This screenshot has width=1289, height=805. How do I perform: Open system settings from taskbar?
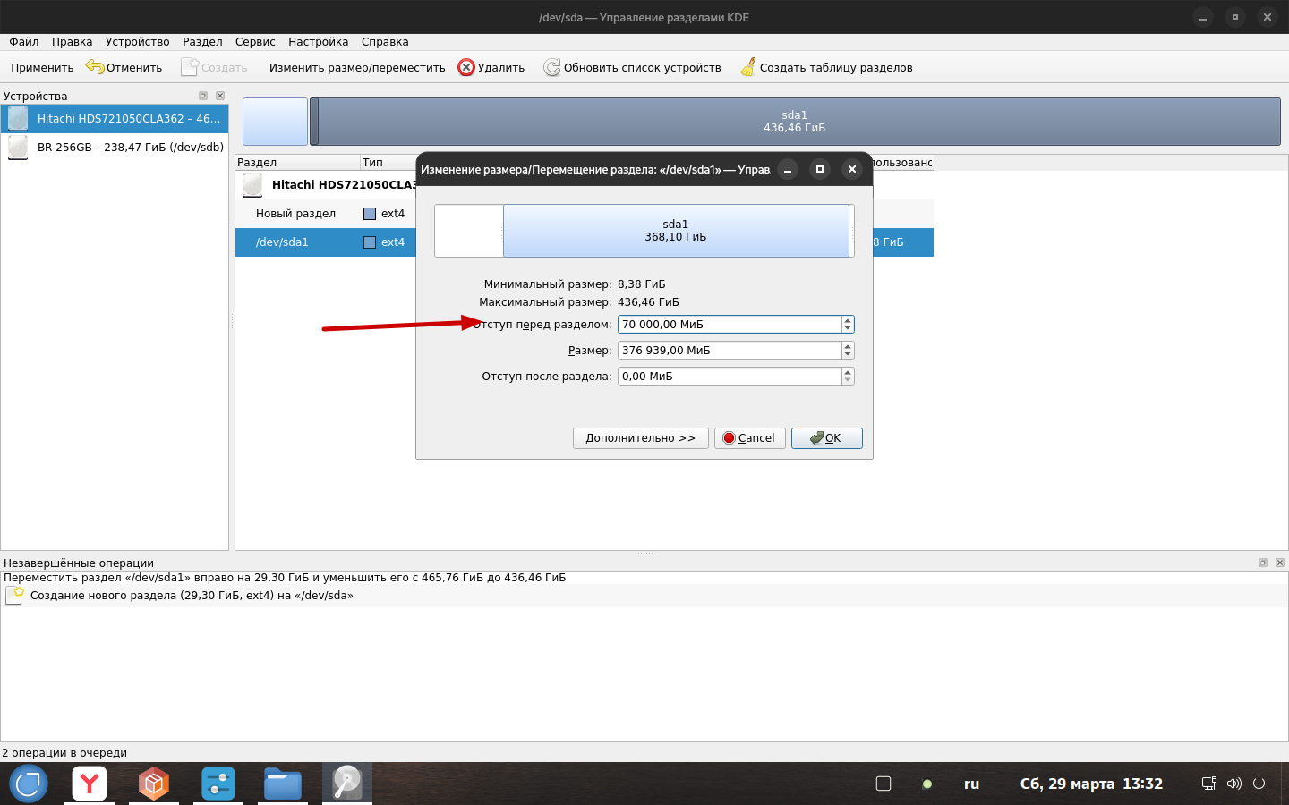click(x=218, y=784)
